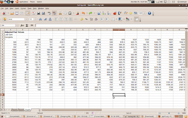Click the Undo arrow icon
The image size is (188, 118).
coord(83,13)
